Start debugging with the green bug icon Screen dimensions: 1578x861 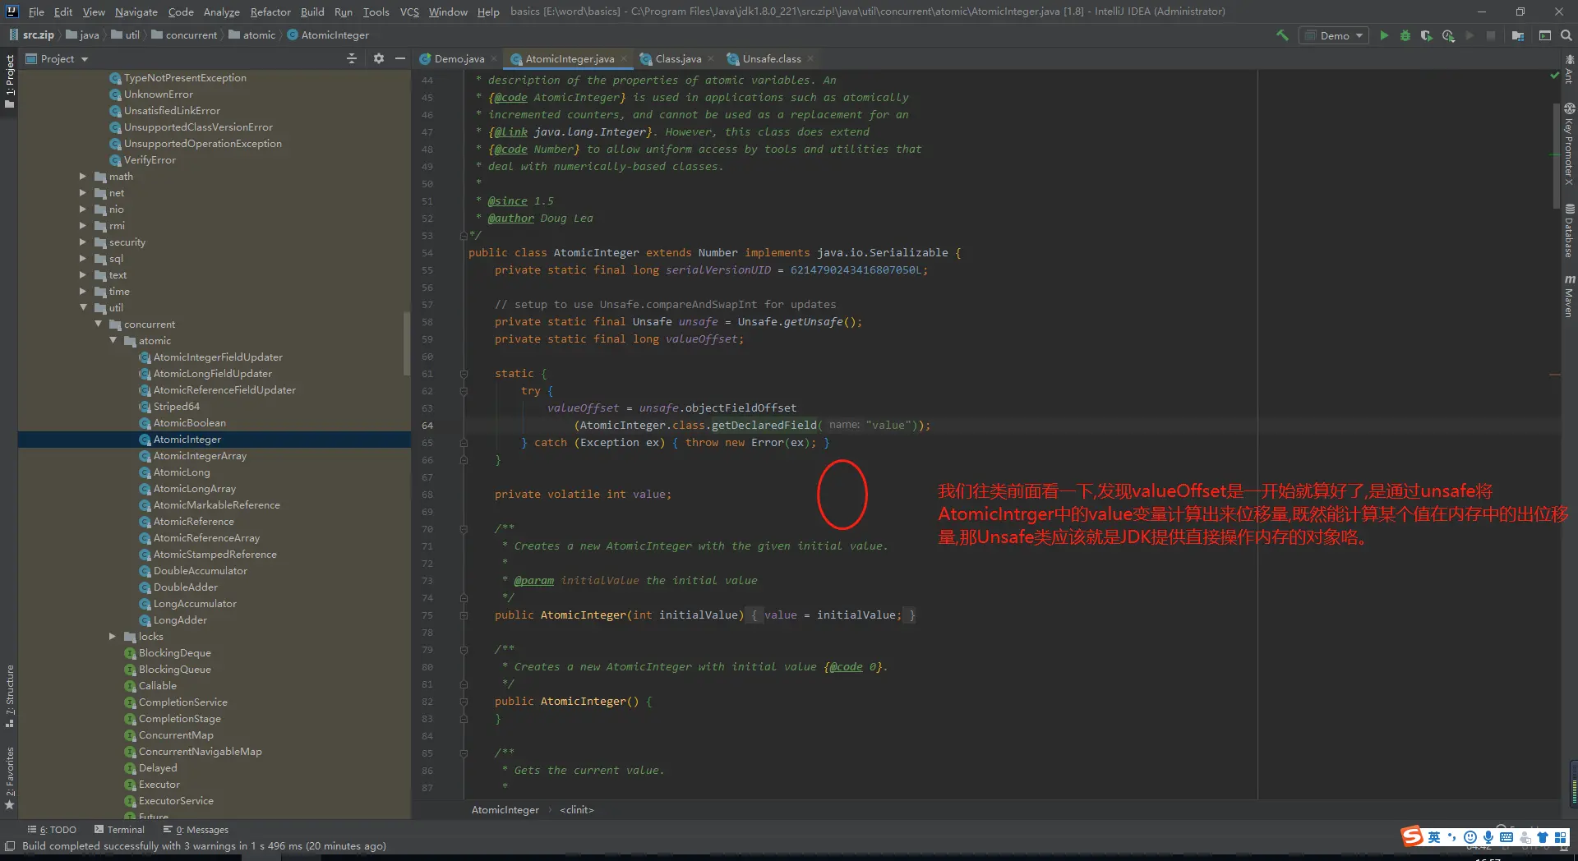tap(1405, 35)
